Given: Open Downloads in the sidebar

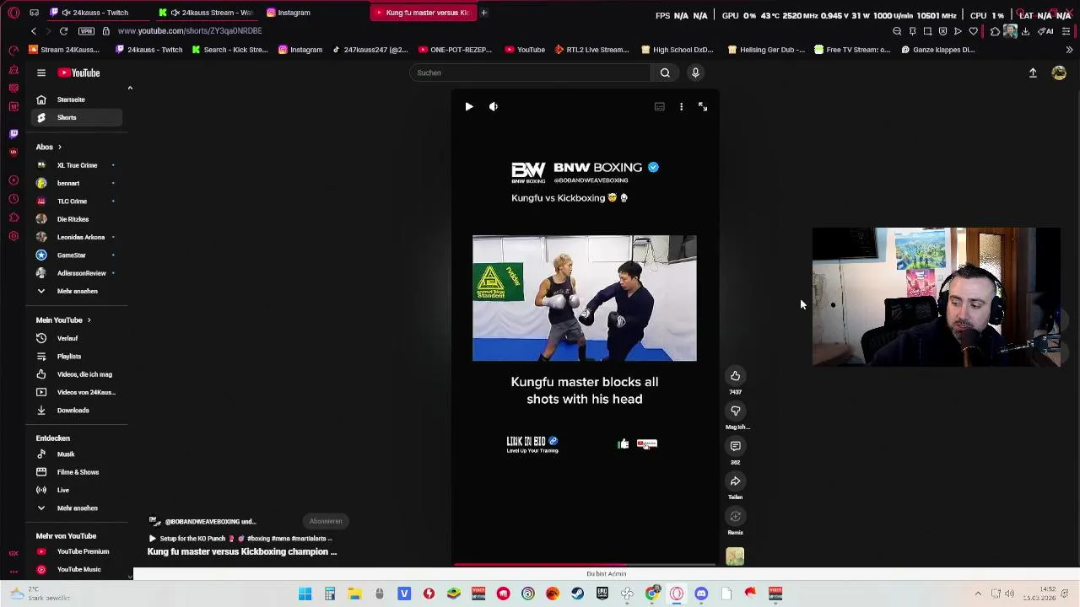Looking at the screenshot, I should [78, 410].
